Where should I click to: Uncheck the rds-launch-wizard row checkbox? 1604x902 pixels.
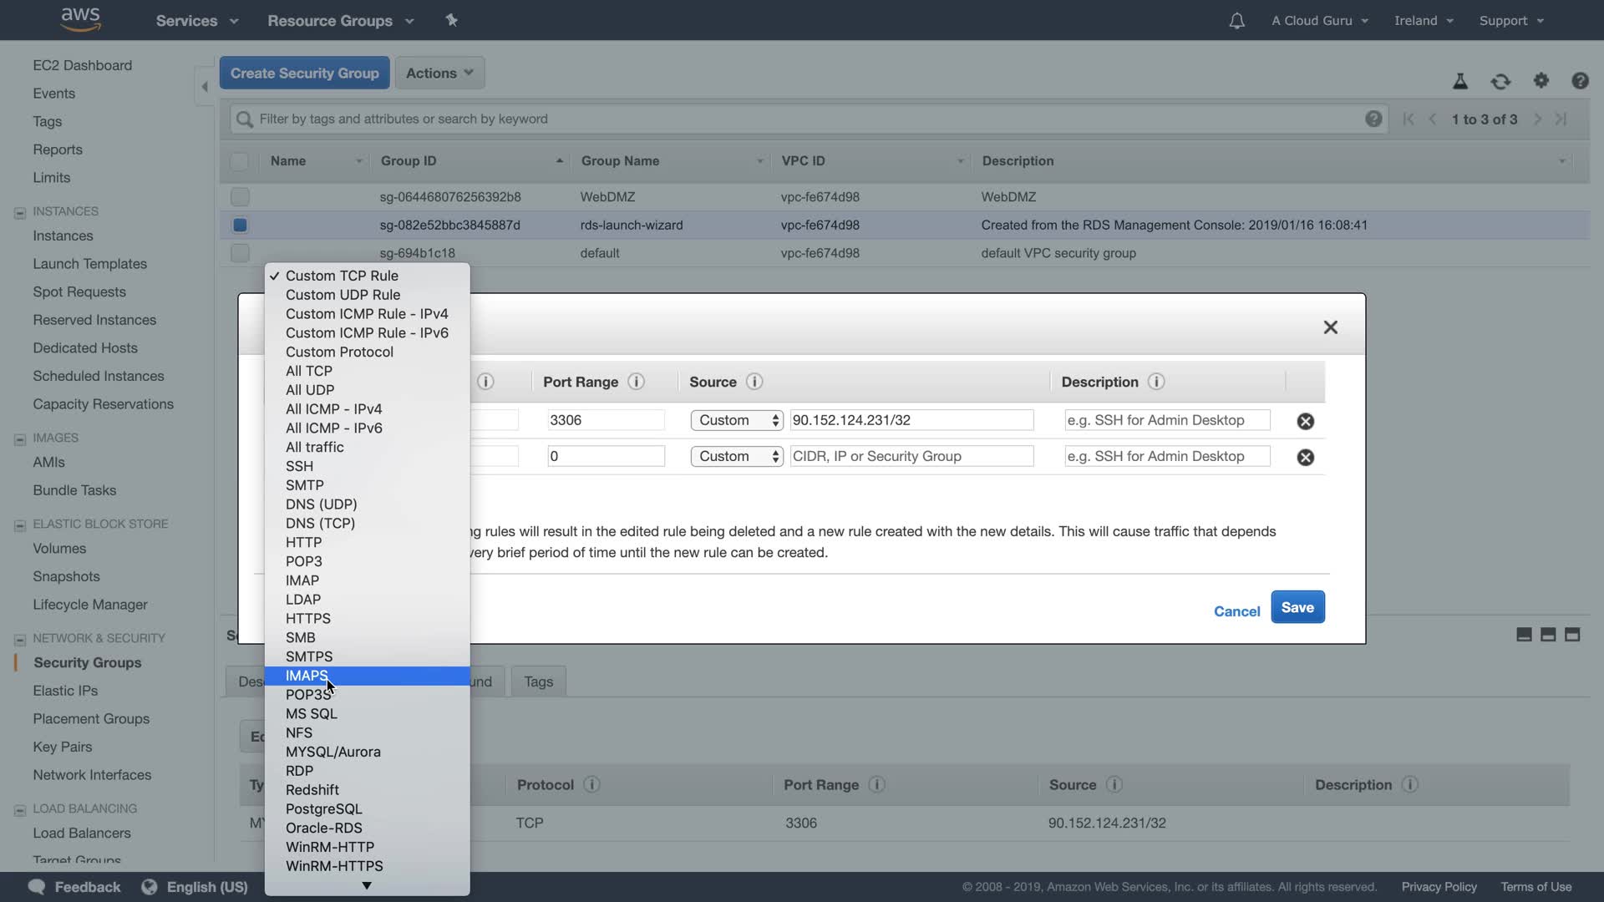240,225
